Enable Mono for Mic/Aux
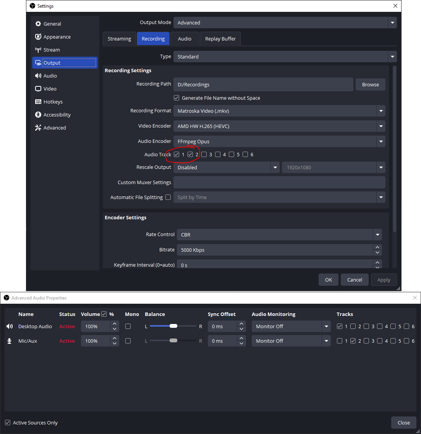This screenshot has height=434, width=421. (128, 341)
